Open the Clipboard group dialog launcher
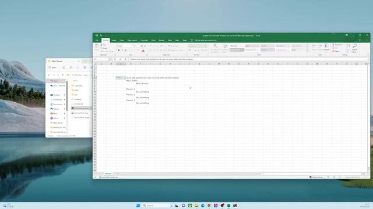The height and width of the screenshot is (209, 373). click(x=115, y=55)
